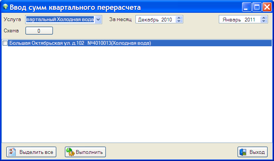The width and height of the screenshot is (274, 161).
Task: Maximize the Ввод сумм квартального перерасчета window
Action: click(x=257, y=7)
